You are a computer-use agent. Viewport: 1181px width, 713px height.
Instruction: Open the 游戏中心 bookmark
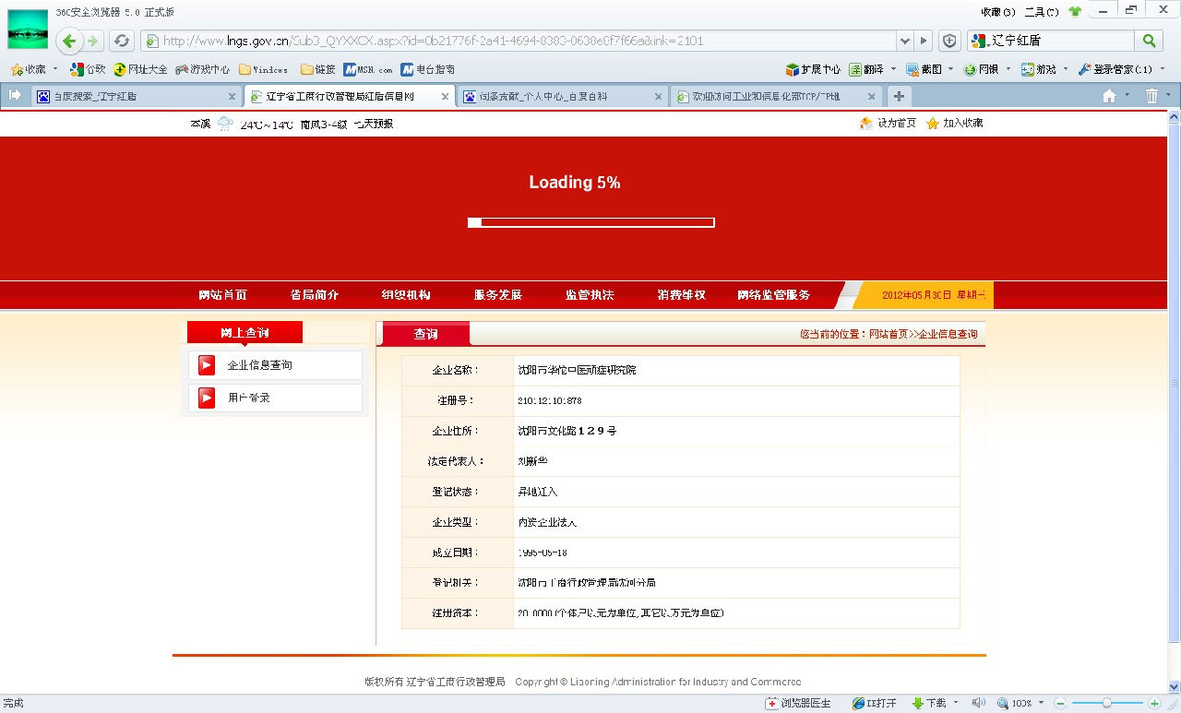pos(202,69)
